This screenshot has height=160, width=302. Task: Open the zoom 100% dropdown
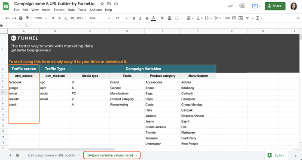coord(41,18)
